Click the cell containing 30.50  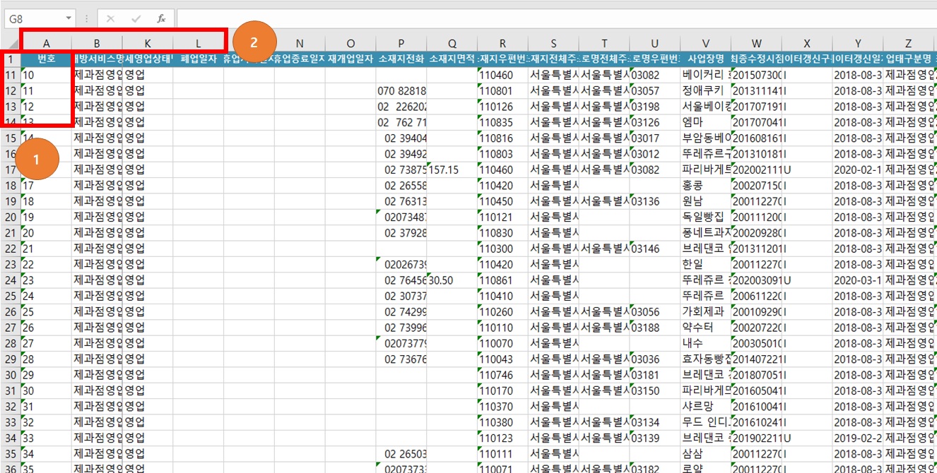point(452,280)
